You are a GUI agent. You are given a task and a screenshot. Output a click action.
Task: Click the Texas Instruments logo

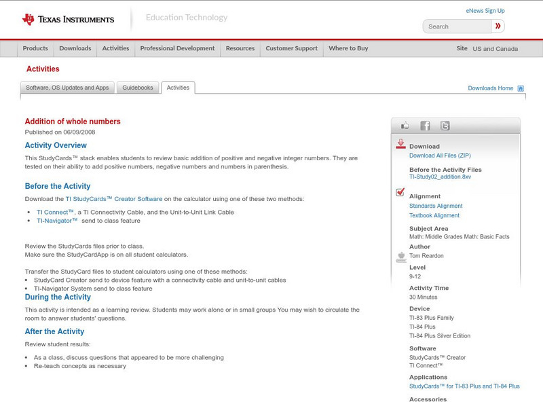69,20
